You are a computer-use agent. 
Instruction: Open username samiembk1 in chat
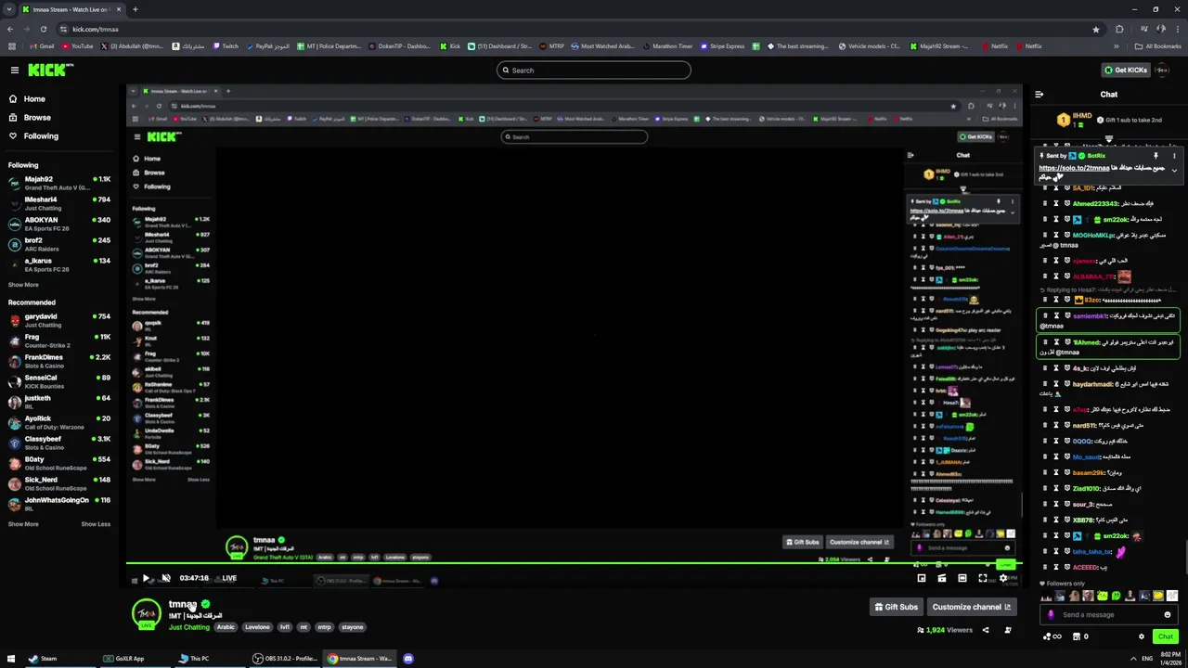click(1091, 316)
